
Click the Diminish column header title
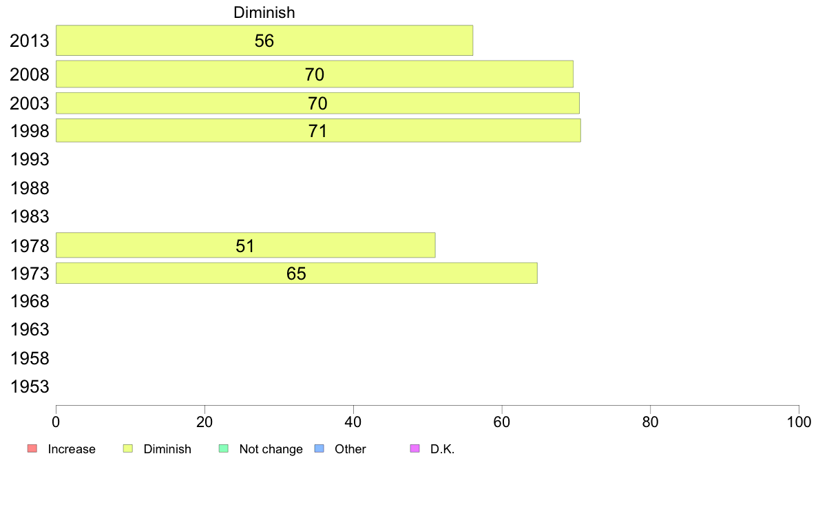[264, 12]
